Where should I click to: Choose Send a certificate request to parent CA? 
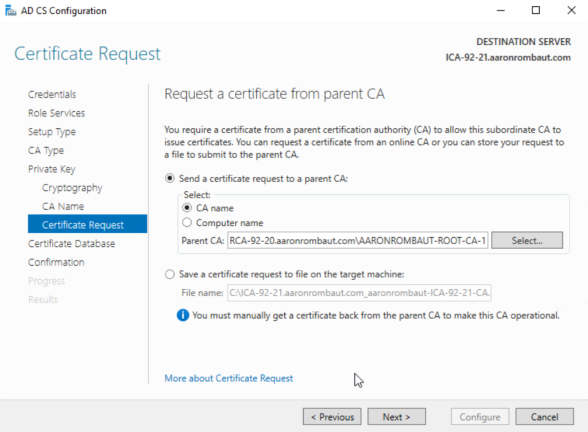(x=169, y=178)
